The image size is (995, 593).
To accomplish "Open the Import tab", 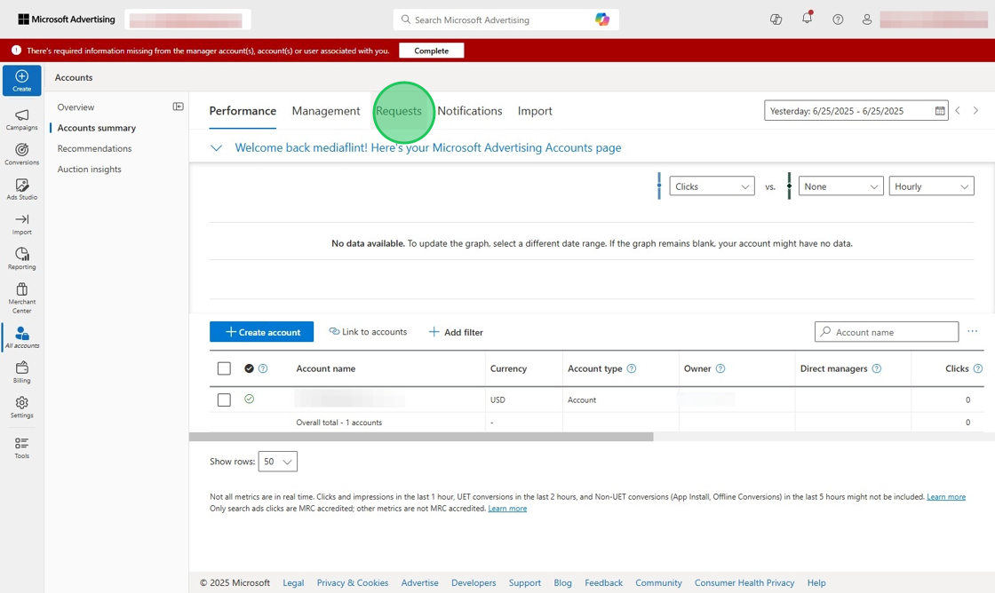I will click(x=535, y=111).
